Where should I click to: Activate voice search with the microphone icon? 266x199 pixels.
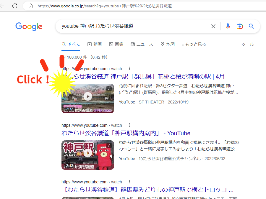click(x=228, y=26)
